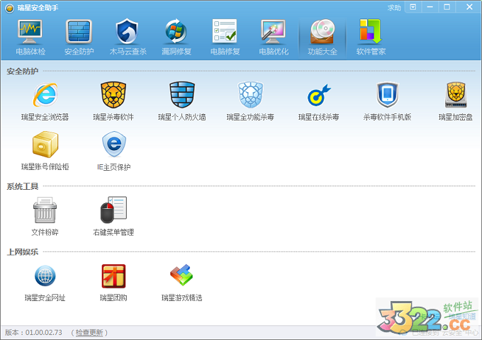
Task: Click the 求助 help link
Action: tap(394, 8)
